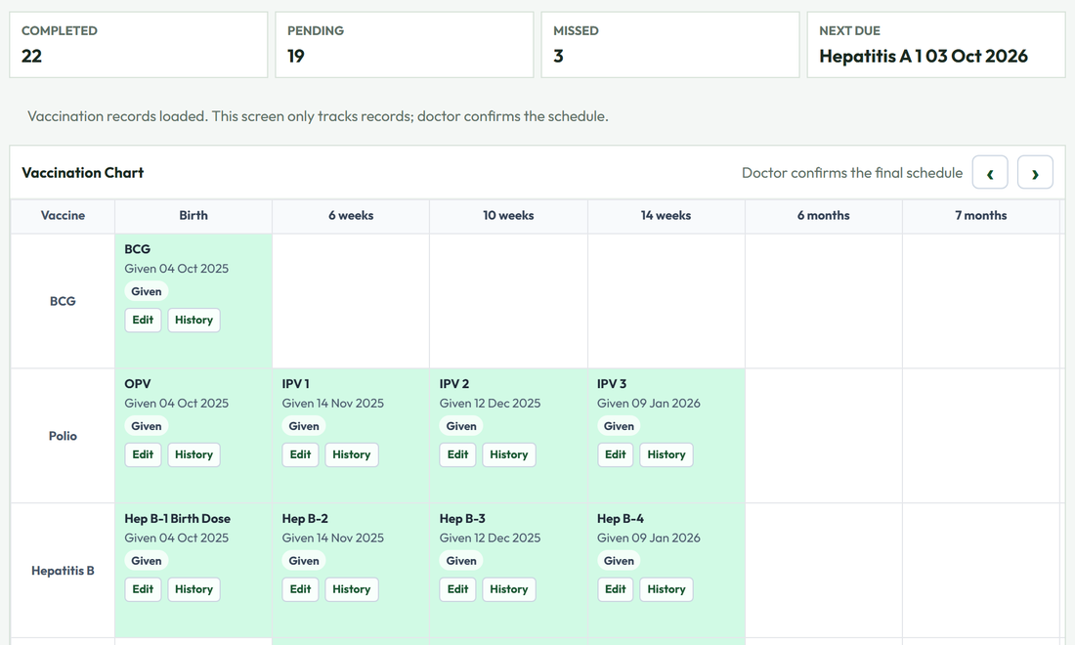Viewport: 1075px width, 645px height.
Task: Select the Birth column header
Action: click(193, 216)
